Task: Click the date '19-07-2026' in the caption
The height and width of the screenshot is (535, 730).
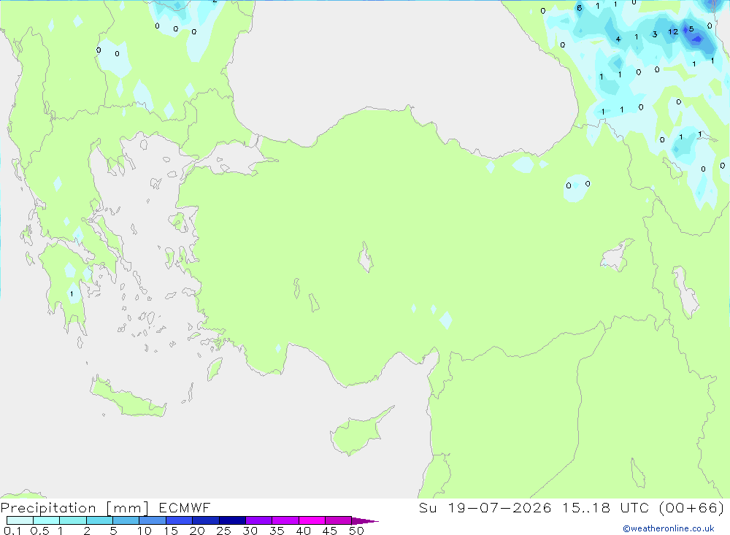Action: pyautogui.click(x=499, y=507)
